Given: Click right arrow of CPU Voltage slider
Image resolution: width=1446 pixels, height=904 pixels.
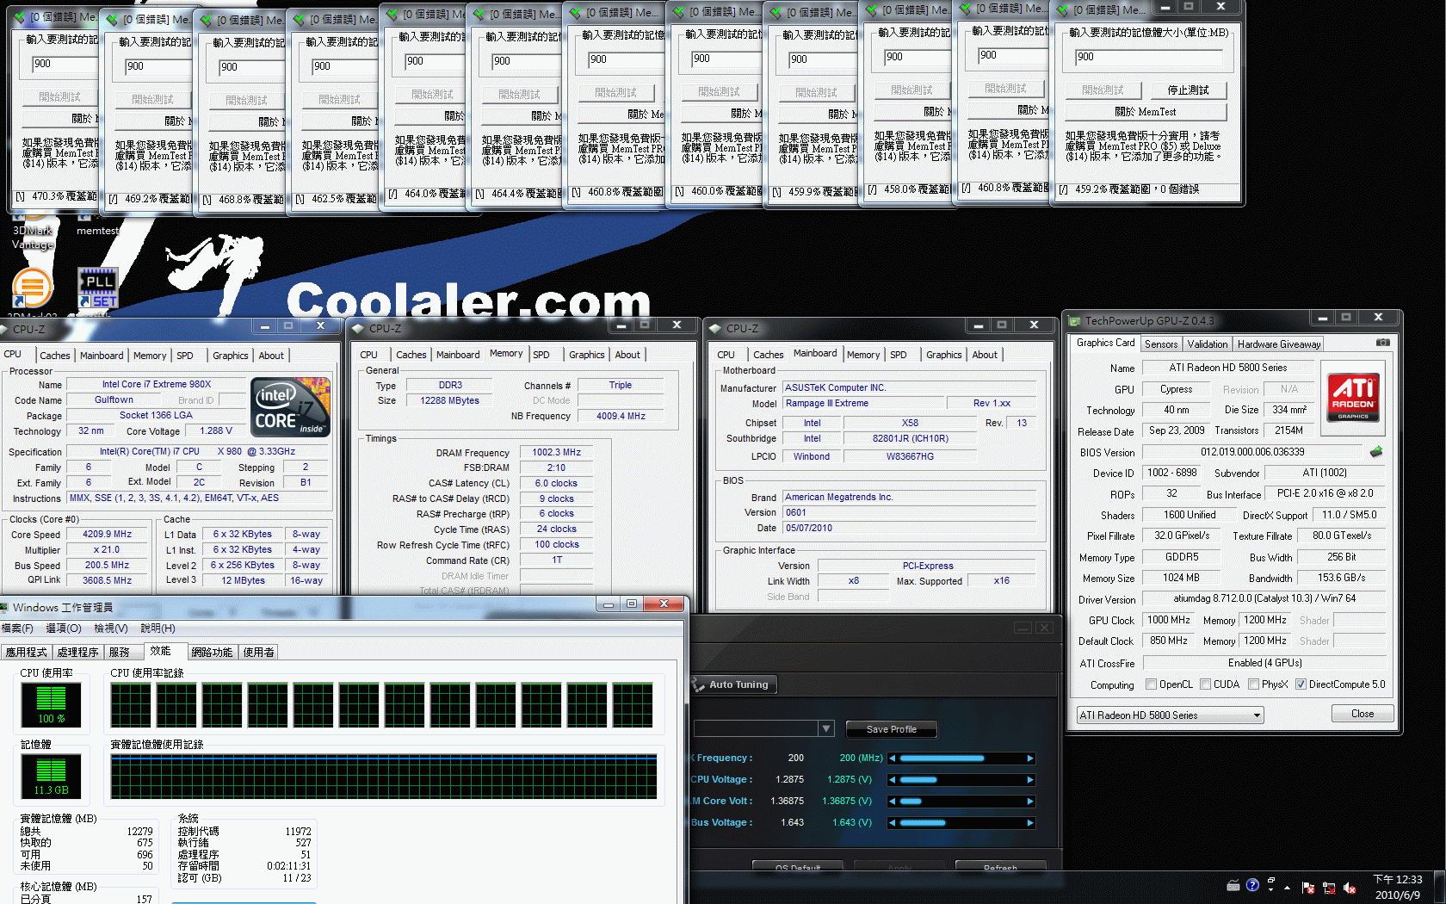Looking at the screenshot, I should pyautogui.click(x=1029, y=780).
